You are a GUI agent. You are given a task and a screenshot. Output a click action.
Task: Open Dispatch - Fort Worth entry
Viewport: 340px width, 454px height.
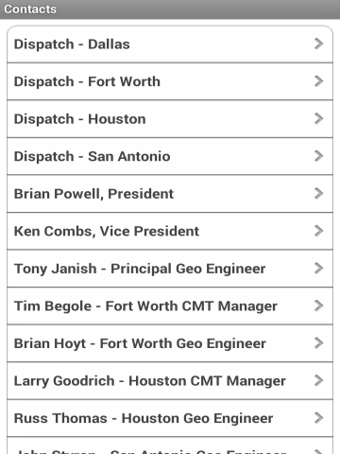tap(170, 81)
